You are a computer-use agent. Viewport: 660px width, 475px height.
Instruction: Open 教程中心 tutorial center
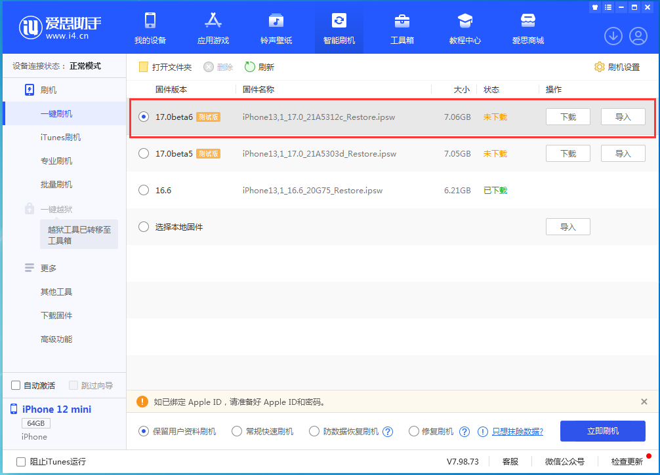[464, 28]
